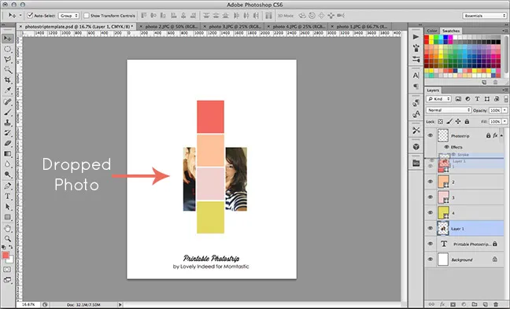This screenshot has width=510, height=309.
Task: Select the Path Selection tool
Action: coord(8,207)
